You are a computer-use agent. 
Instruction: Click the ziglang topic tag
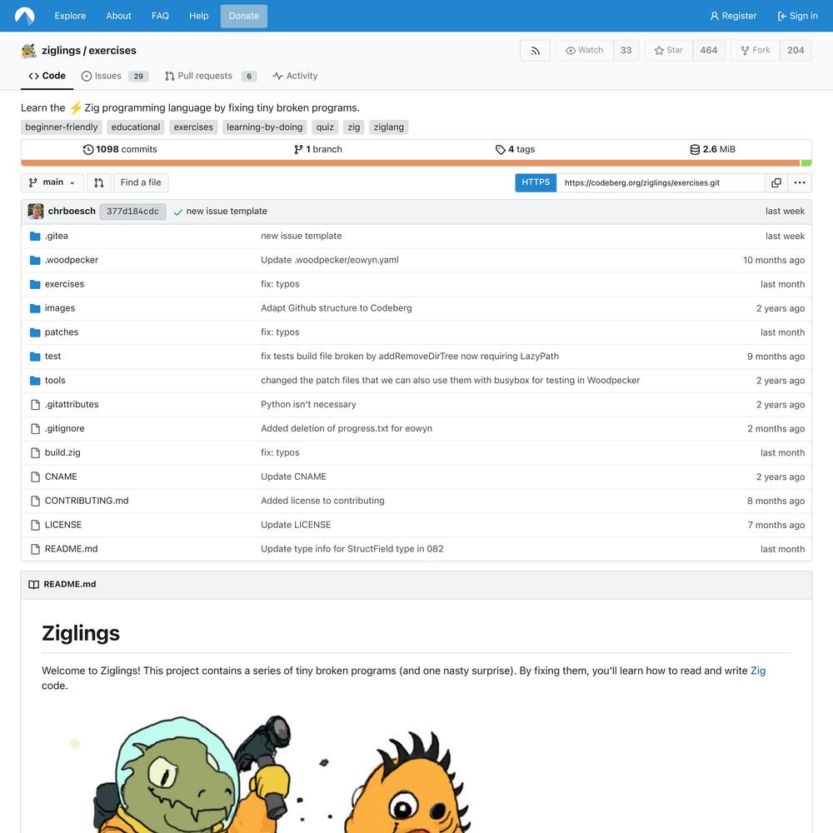click(389, 127)
